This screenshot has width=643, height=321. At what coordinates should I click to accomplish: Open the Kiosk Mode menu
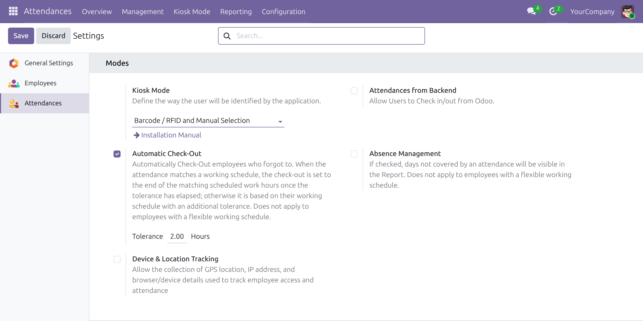pyautogui.click(x=192, y=12)
